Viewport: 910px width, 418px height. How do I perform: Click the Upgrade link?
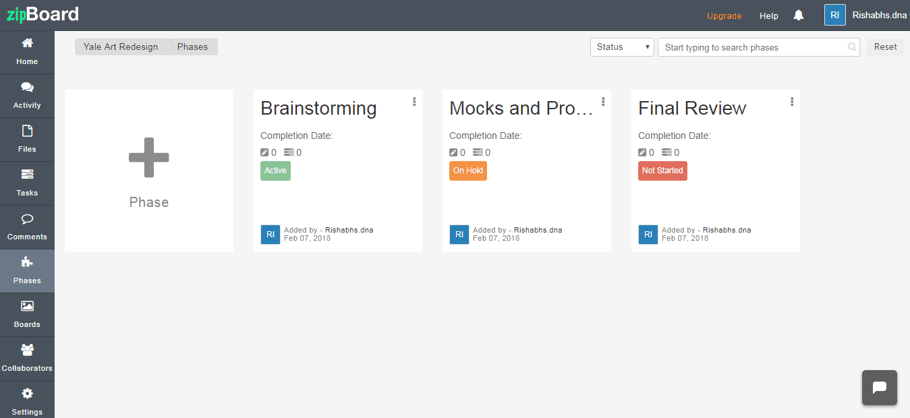click(x=724, y=16)
